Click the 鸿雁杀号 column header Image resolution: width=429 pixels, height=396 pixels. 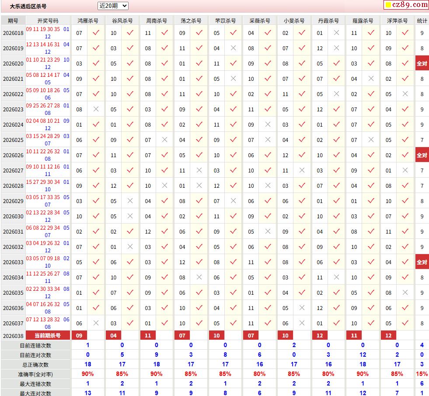pos(88,21)
